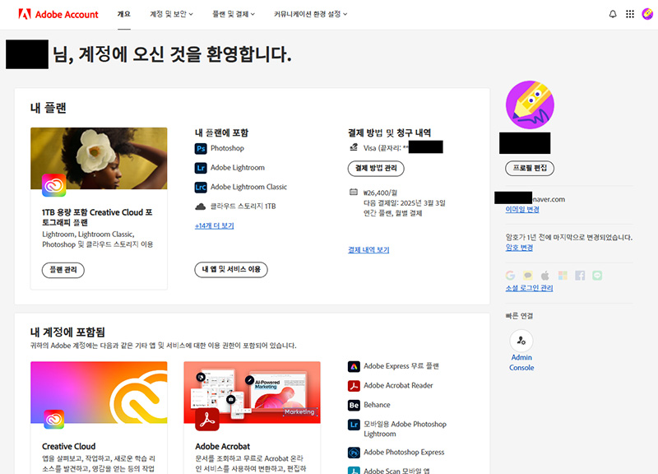The width and height of the screenshot is (658, 474).
Task: Click the Creative Cloud icon on bottom card
Action: pyautogui.click(x=53, y=419)
